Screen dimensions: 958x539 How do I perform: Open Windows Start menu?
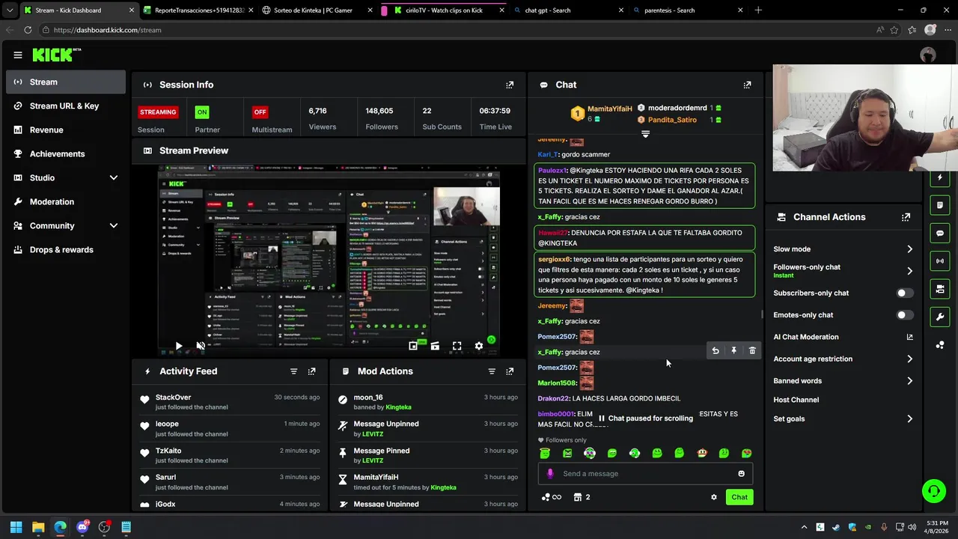pyautogui.click(x=16, y=527)
